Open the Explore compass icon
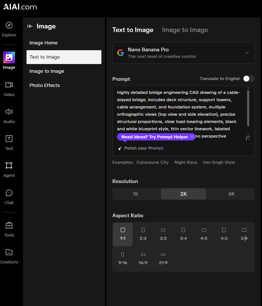The image size is (262, 306). click(x=9, y=25)
